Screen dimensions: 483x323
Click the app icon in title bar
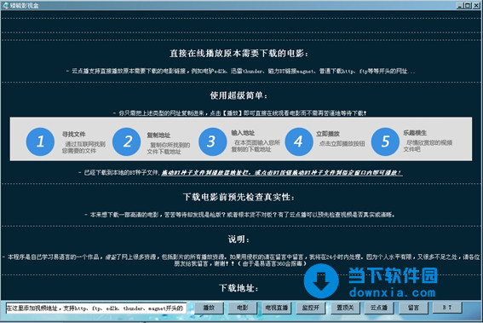click(x=5, y=5)
